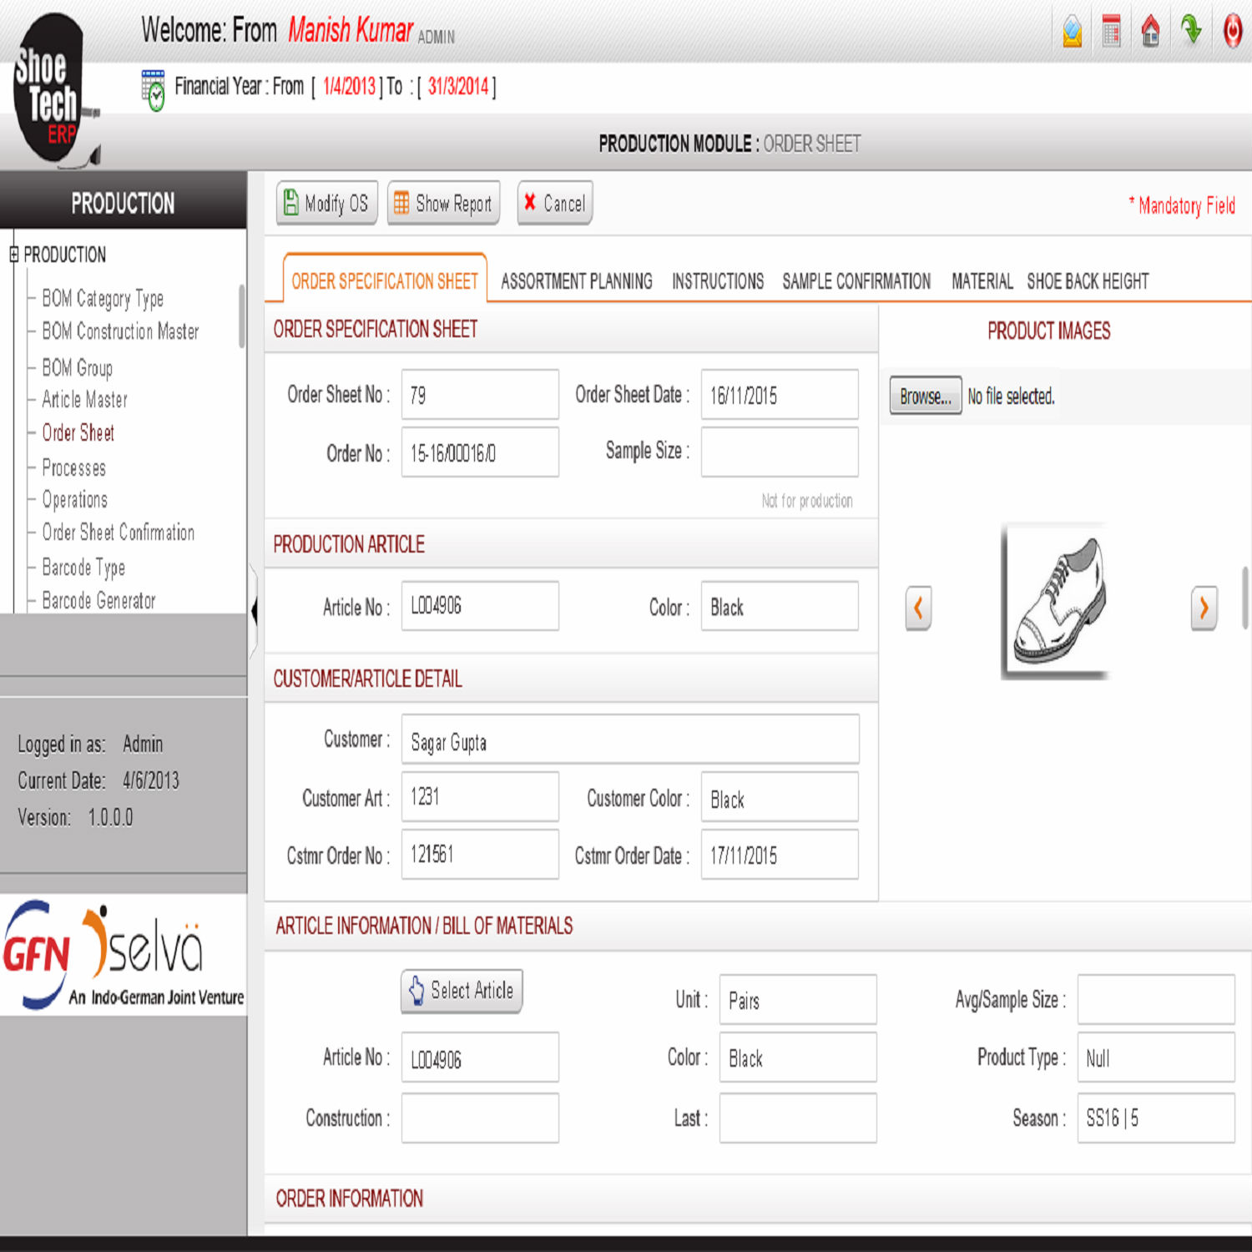The width and height of the screenshot is (1252, 1252).
Task: Click Browse to choose image file
Action: [925, 396]
